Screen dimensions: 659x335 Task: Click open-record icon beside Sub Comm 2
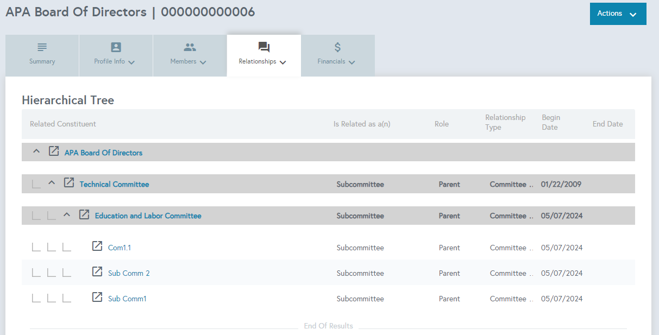point(97,271)
